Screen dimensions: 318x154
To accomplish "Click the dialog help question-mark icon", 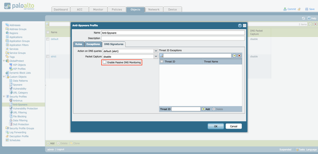I will (240, 25).
